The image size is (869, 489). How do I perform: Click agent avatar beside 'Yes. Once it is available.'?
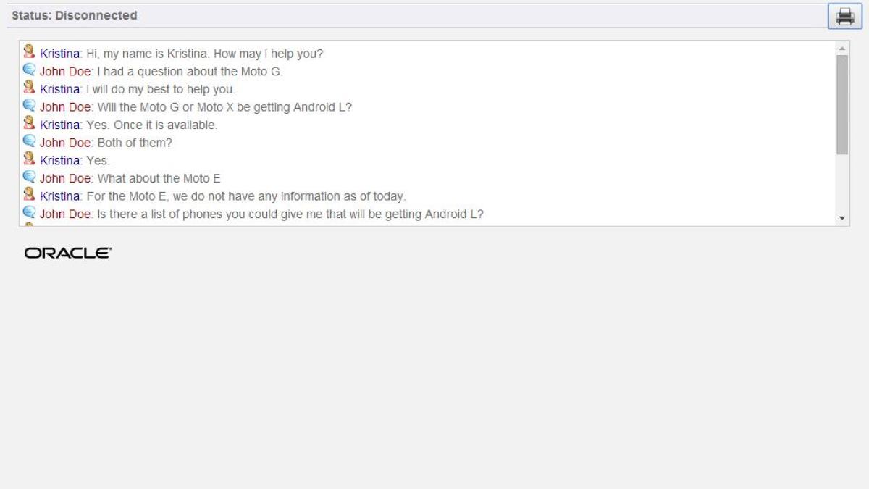29,123
